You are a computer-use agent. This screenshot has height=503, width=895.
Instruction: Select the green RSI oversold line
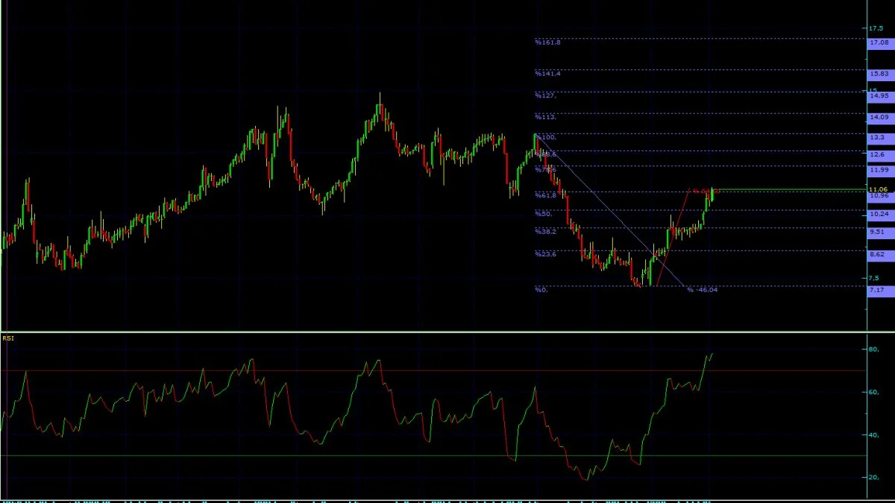(433, 455)
